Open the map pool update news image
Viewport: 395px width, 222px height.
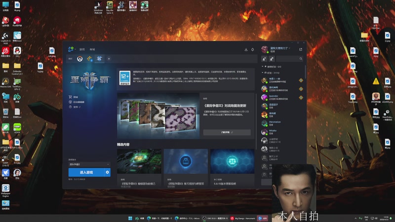pos(158,115)
